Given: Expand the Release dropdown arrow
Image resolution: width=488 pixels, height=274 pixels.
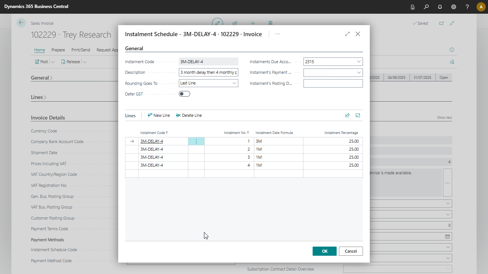Looking at the screenshot, I should 85,62.
